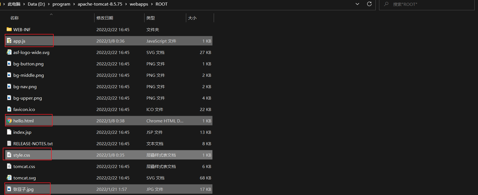Click the 68 KB size cell
The height and width of the screenshot is (195, 478).
(205, 178)
